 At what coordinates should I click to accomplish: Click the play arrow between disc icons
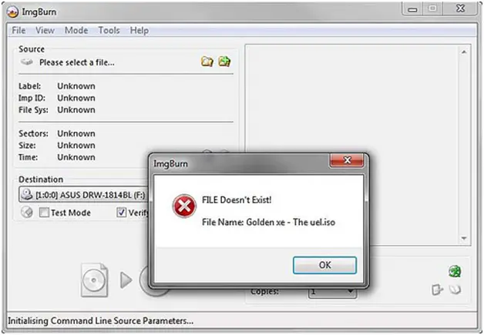pos(126,280)
